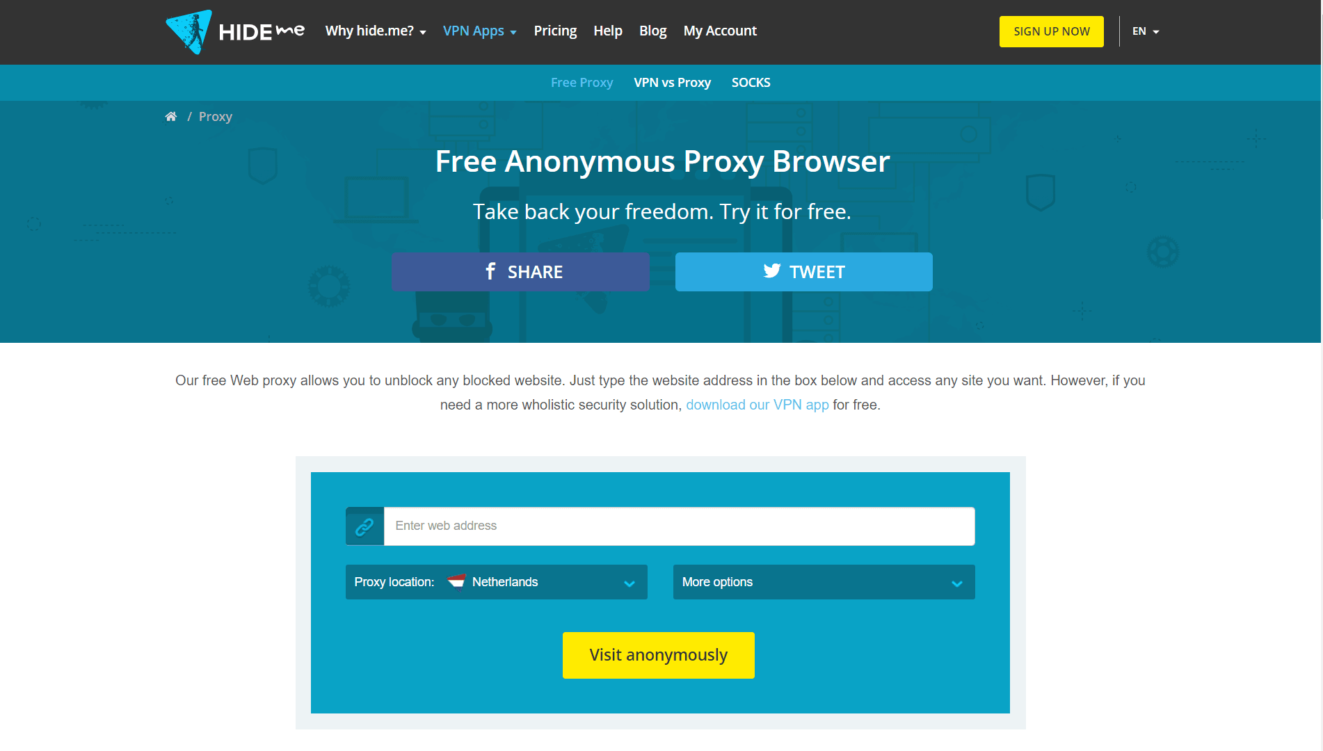Screen dimensions: 1323x751
Task: Go to the Pricing page
Action: pos(555,31)
